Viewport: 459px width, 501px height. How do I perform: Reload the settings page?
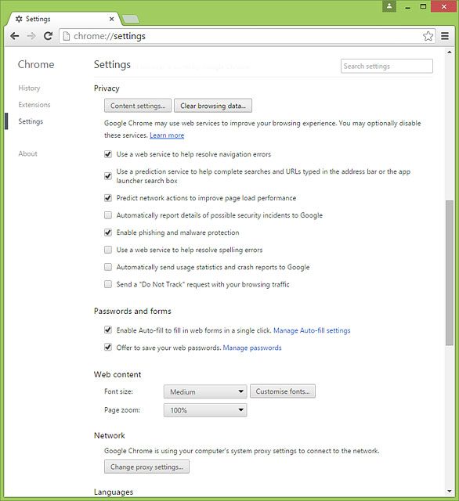[x=49, y=36]
